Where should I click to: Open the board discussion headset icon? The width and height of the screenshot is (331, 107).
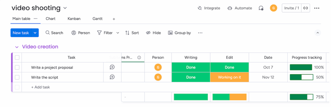[261, 8]
